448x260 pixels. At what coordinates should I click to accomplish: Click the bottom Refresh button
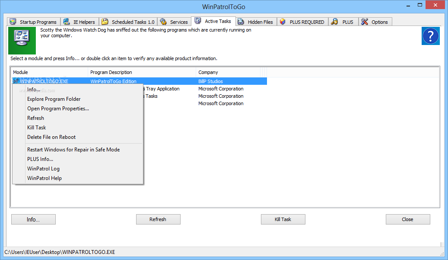(x=158, y=219)
